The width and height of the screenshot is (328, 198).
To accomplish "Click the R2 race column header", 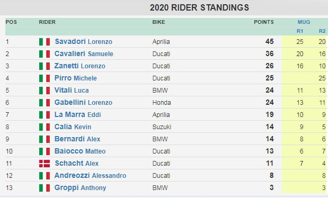I will coord(322,31).
